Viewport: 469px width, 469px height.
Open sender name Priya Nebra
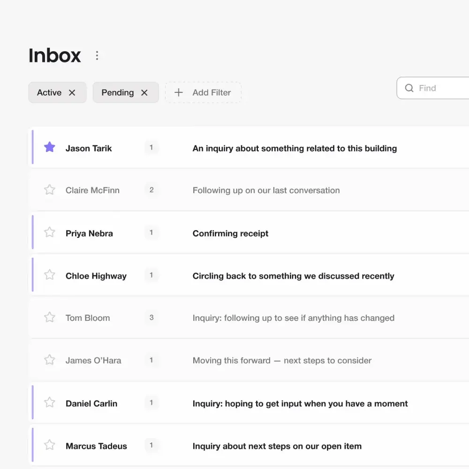89,233
